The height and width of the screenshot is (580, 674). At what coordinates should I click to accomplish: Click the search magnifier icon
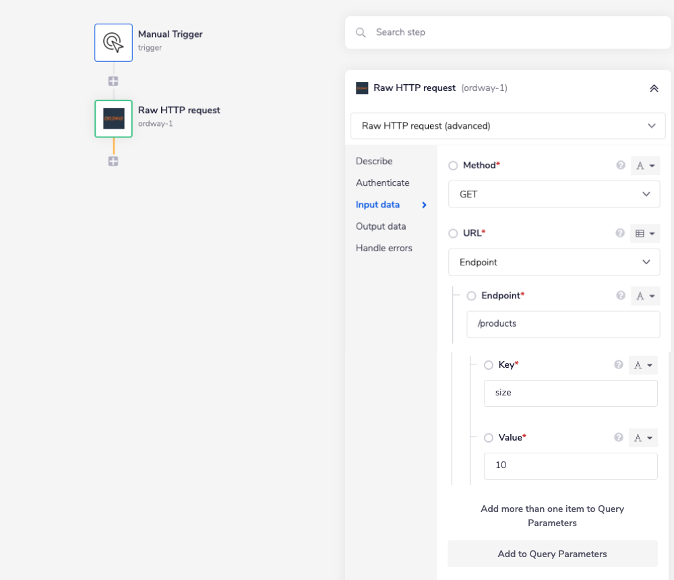tap(361, 32)
